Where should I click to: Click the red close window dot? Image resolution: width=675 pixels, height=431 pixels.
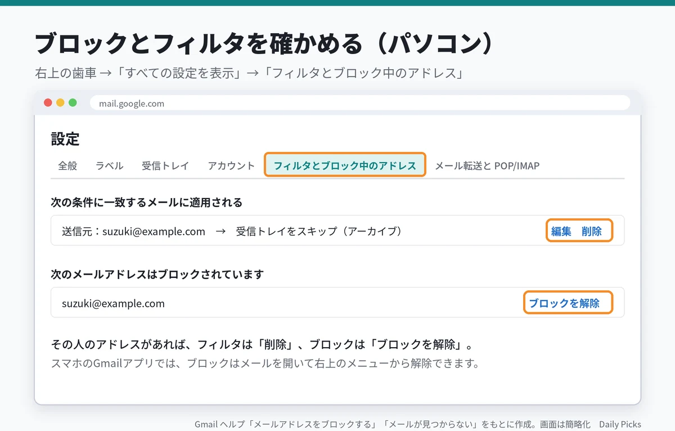click(x=48, y=103)
